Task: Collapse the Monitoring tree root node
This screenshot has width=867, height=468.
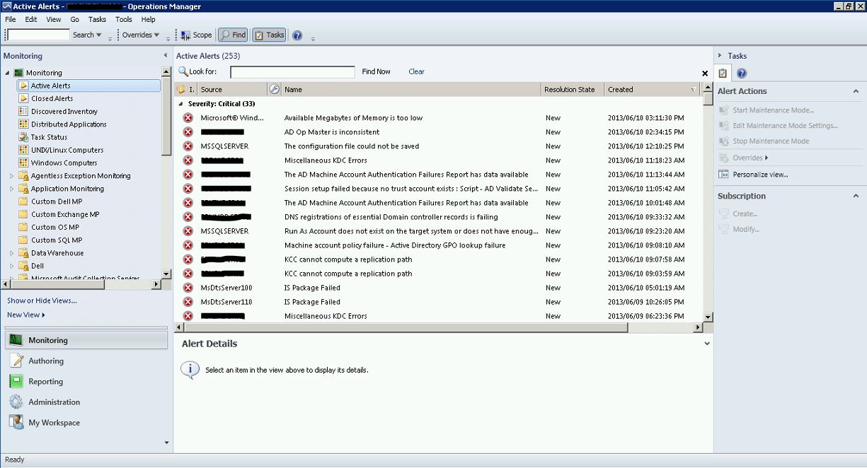Action: 8,73
